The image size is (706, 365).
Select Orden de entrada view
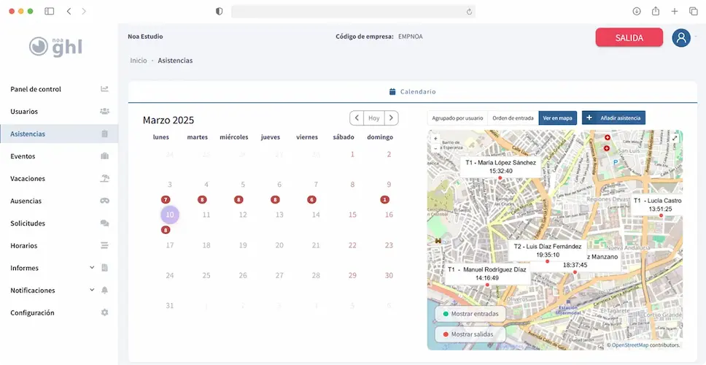(513, 118)
